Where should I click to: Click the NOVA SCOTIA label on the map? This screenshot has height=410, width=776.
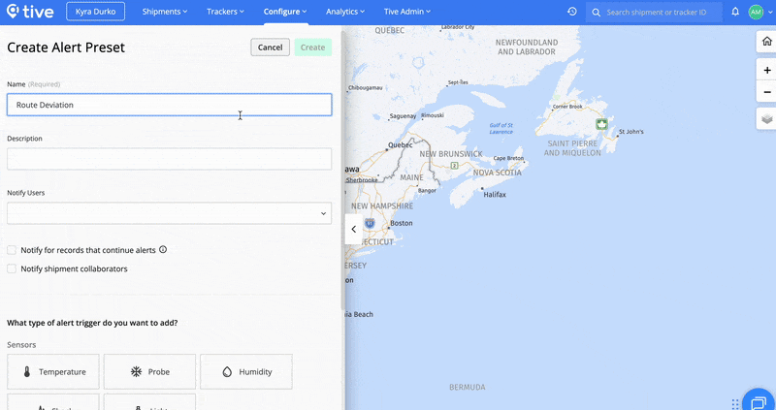point(498,173)
